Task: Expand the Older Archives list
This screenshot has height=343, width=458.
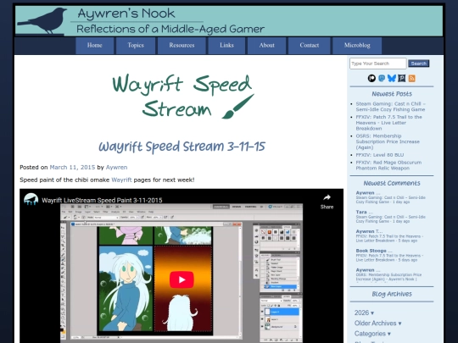Action: (377, 324)
